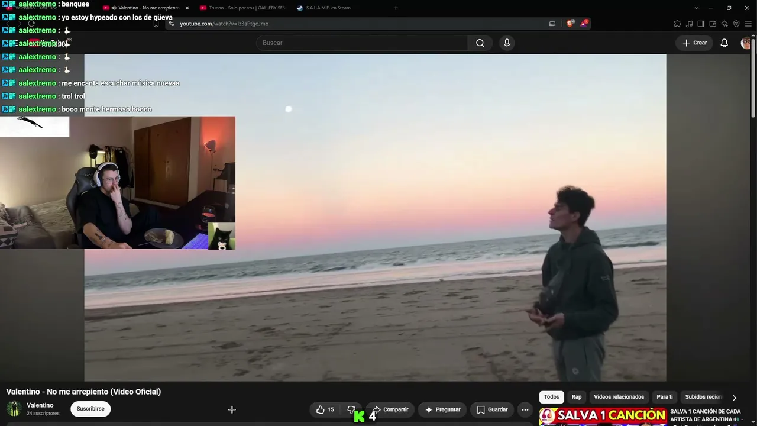757x426 pixels.
Task: Click the '24 suscriptores' text
Action: coord(43,414)
